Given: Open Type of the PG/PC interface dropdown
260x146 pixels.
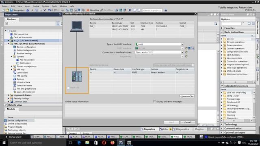Looking at the screenshot, I should tap(182, 44).
